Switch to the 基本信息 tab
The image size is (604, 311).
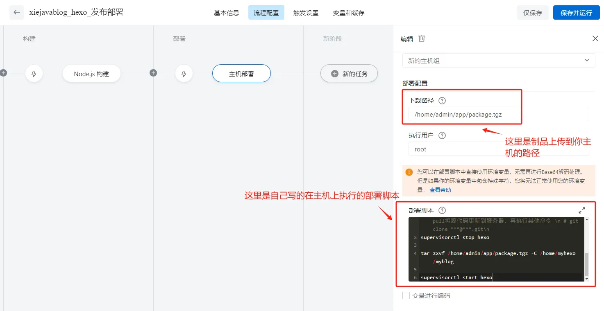(x=226, y=12)
